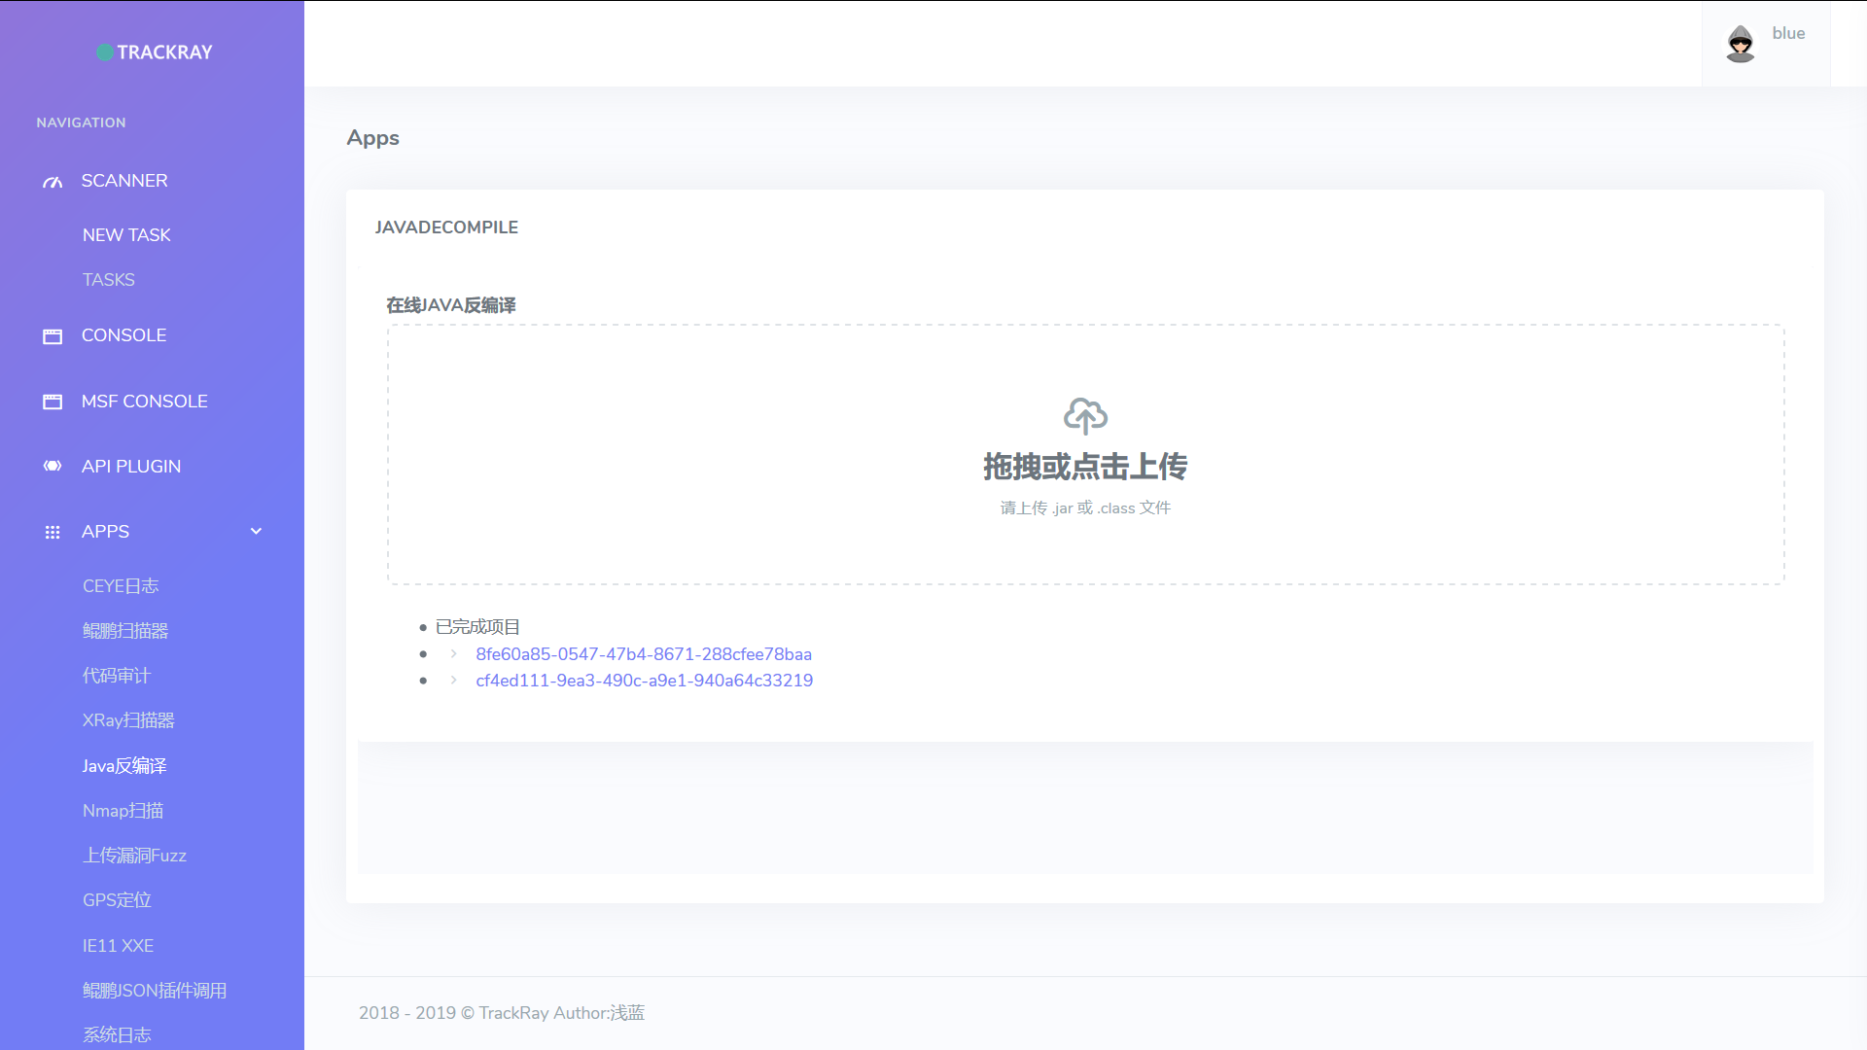Viewport: 1867px width, 1050px height.
Task: Click the cloud upload icon
Action: coord(1085,416)
